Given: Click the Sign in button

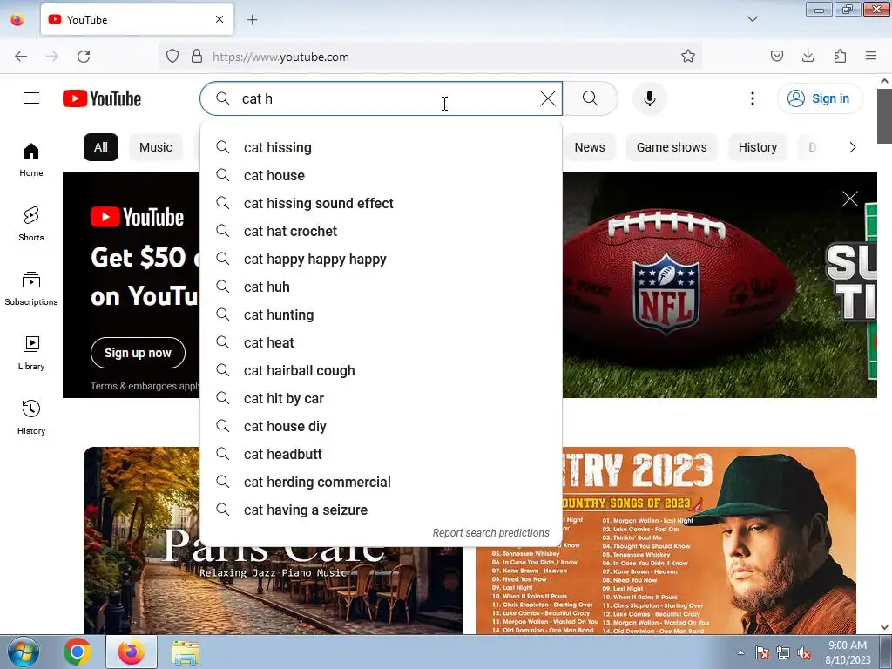Looking at the screenshot, I should coord(820,98).
